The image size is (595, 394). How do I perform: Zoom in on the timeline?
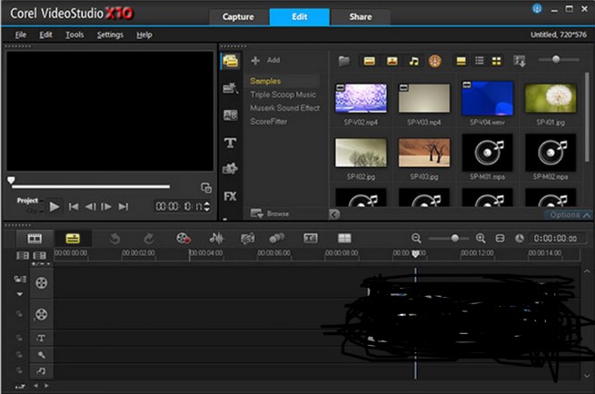coord(481,238)
